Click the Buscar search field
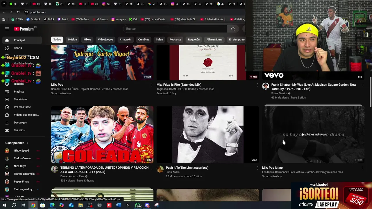The height and width of the screenshot is (209, 372). [x=176, y=29]
